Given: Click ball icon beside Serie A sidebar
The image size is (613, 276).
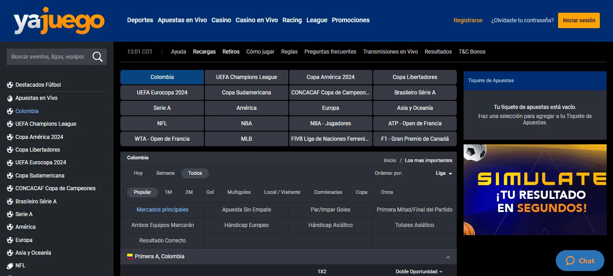Looking at the screenshot, I should pyautogui.click(x=10, y=214).
